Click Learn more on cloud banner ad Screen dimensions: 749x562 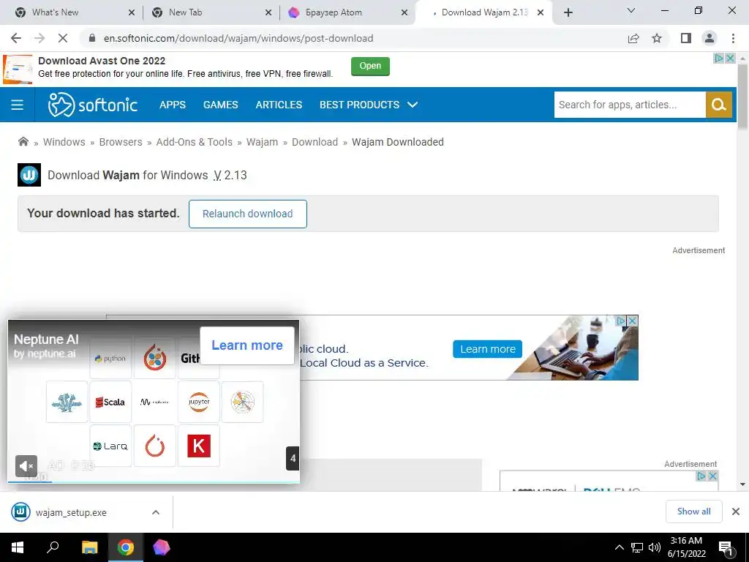tap(487, 349)
